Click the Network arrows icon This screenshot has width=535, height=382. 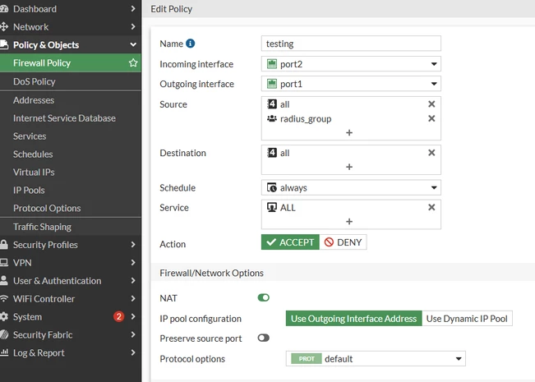click(x=4, y=26)
